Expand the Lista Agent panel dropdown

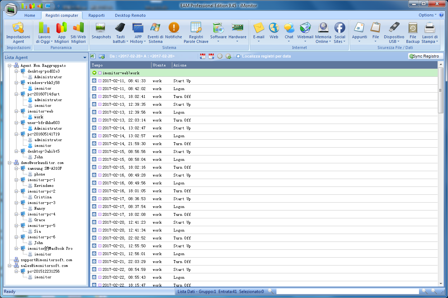point(85,58)
